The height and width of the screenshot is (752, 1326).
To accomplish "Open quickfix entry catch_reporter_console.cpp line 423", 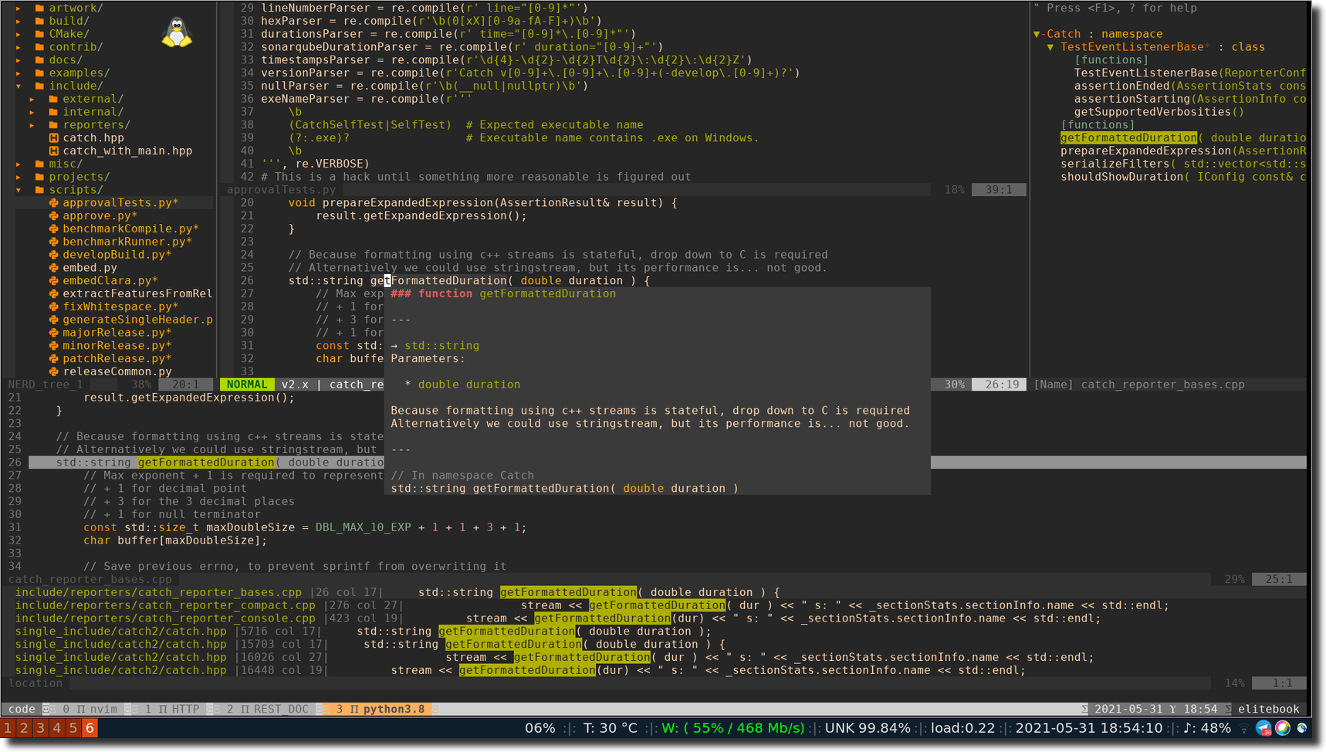I will pyautogui.click(x=558, y=618).
